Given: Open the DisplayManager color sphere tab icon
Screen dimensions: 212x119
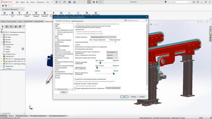Looking at the screenshot, I should [x=20, y=27].
